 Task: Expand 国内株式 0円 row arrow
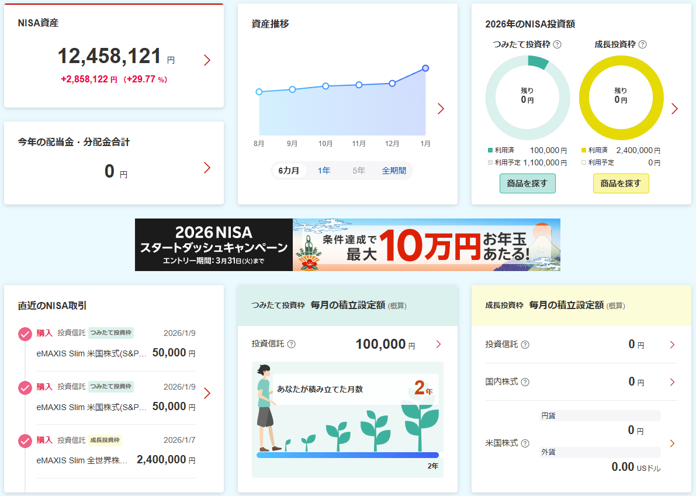point(672,382)
